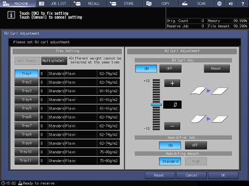The height and width of the screenshot is (186, 249).
Task: Turn RU Curl Adj. ON
Action: 146,69
